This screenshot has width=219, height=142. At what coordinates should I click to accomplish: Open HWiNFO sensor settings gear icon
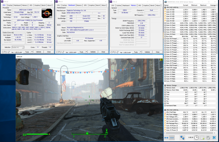208,138
